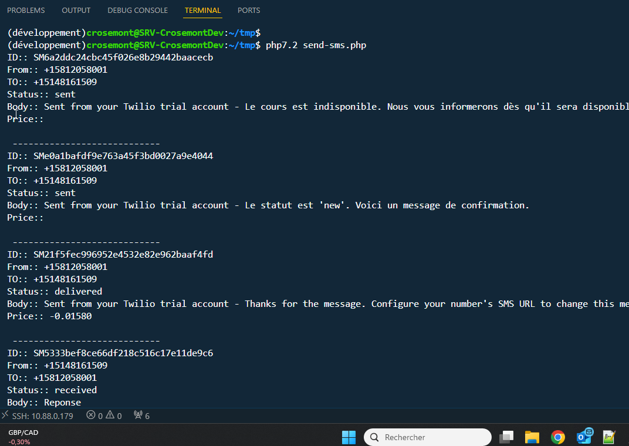The image size is (629, 446).
Task: Open the Windows Start menu
Action: pyautogui.click(x=349, y=437)
